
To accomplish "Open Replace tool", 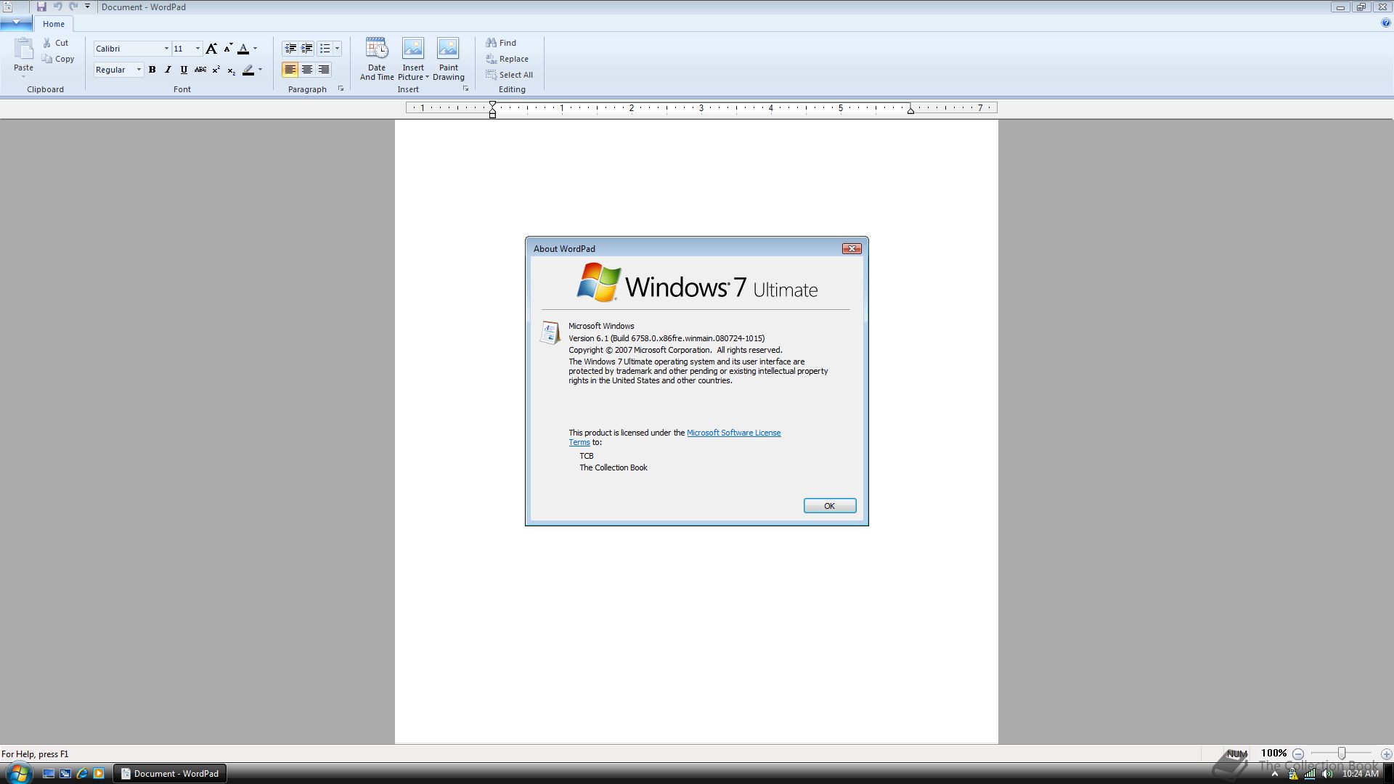I will (x=507, y=59).
